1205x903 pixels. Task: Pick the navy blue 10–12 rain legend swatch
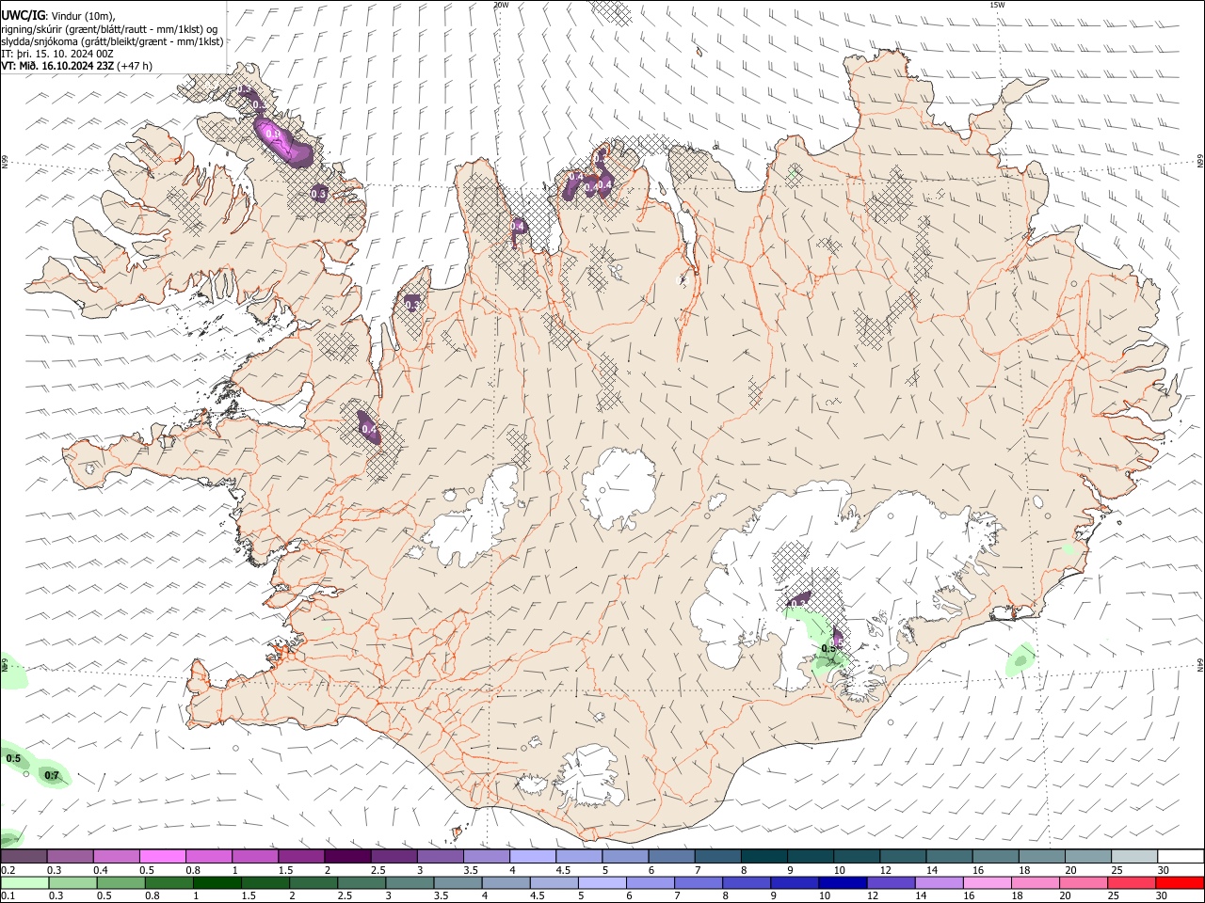[842, 882]
